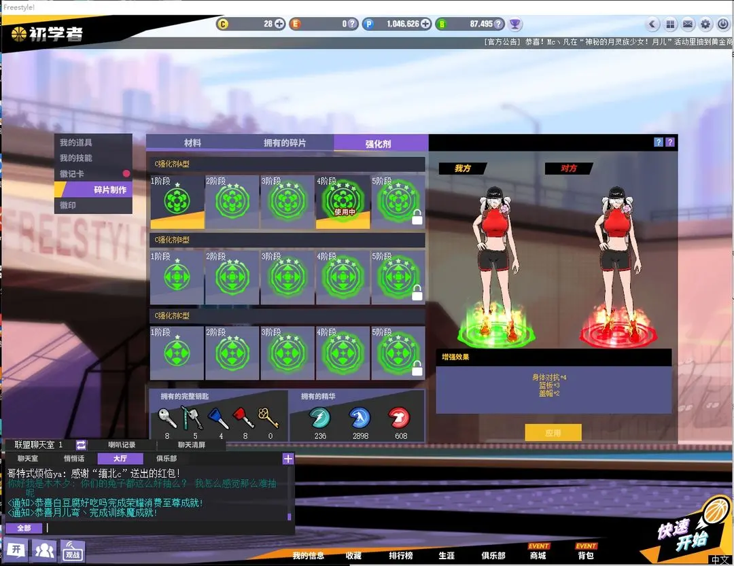734x566 pixels.
Task: Add chat tab with plus button
Action: (288, 459)
